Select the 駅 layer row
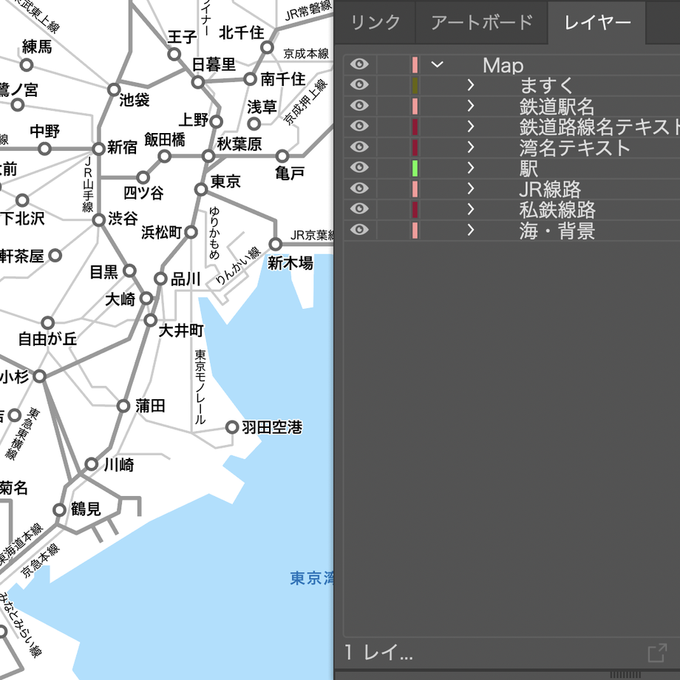The height and width of the screenshot is (680, 680). point(511,169)
